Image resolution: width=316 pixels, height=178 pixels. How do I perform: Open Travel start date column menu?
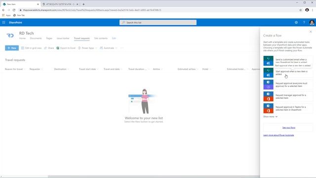(88, 69)
